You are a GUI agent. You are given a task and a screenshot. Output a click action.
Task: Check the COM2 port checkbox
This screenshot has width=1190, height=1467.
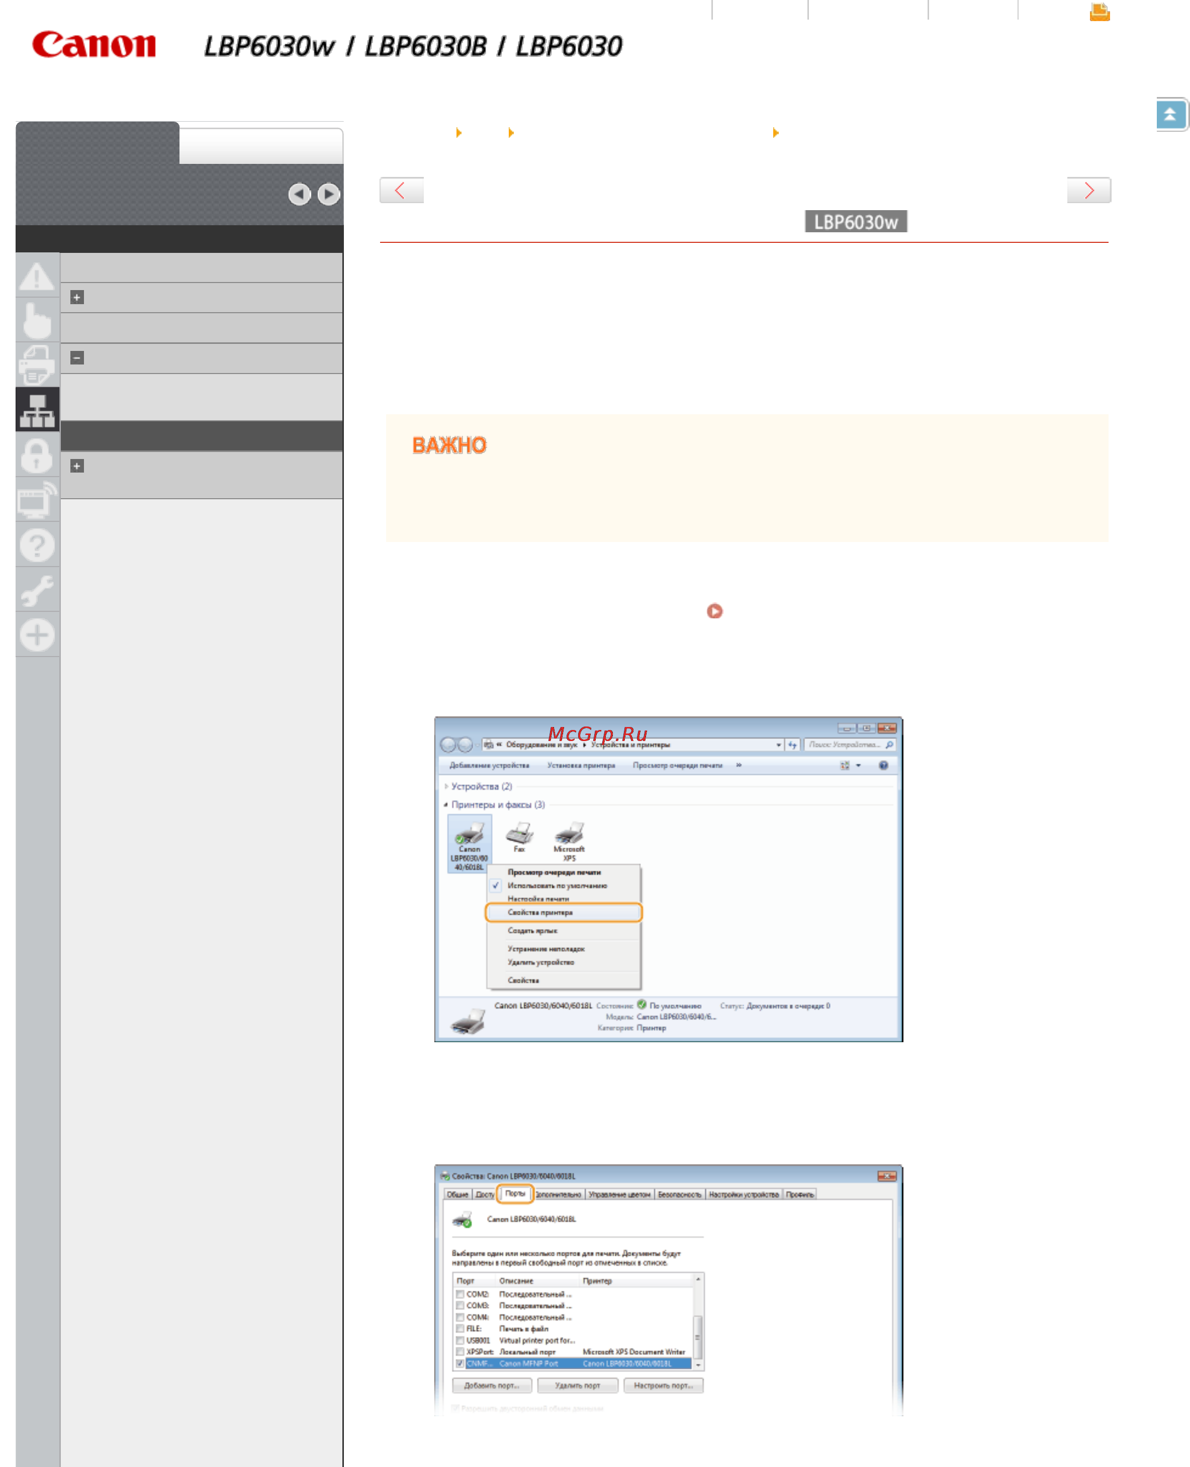click(460, 1294)
